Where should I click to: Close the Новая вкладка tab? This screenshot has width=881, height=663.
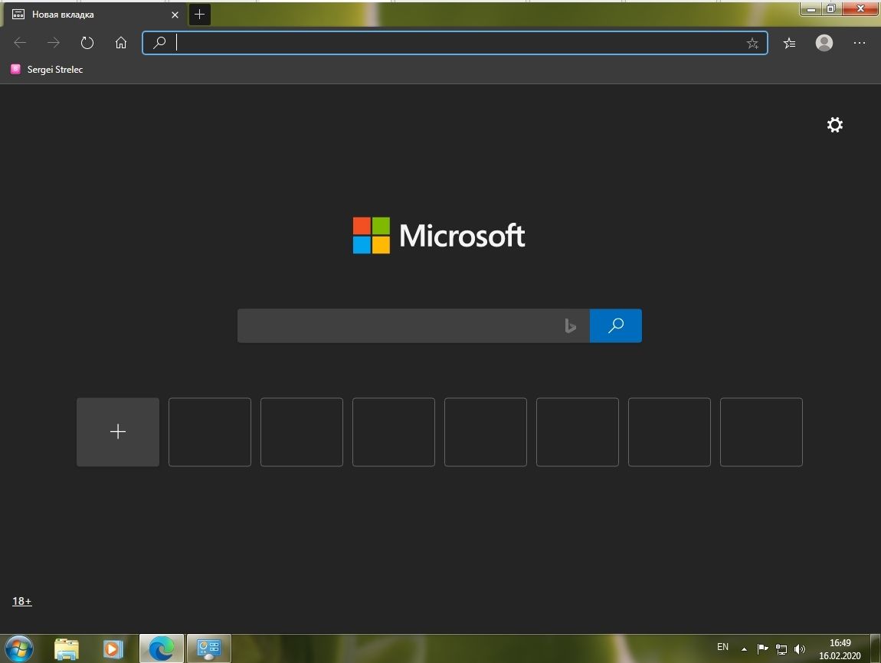pyautogui.click(x=175, y=15)
